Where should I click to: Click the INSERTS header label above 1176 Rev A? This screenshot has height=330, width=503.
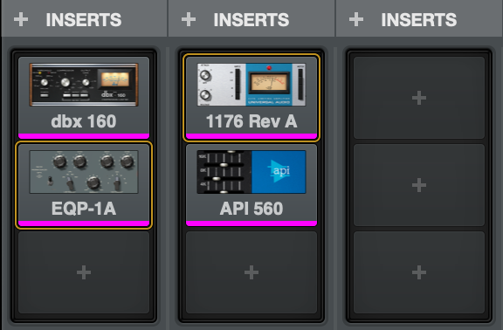click(251, 20)
